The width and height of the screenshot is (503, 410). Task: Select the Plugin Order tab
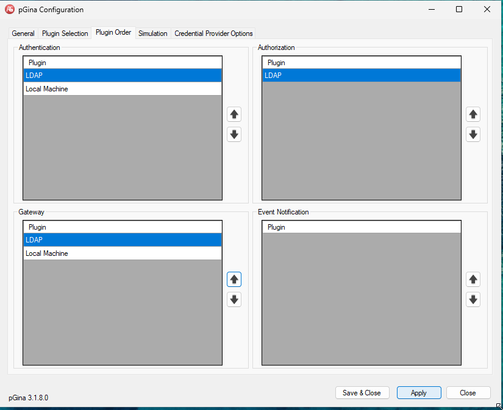click(113, 32)
